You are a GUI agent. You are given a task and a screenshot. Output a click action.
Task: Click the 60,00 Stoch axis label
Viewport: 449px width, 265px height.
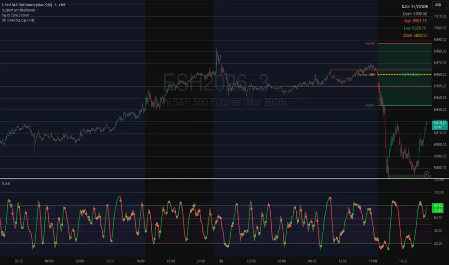pyautogui.click(x=438, y=218)
